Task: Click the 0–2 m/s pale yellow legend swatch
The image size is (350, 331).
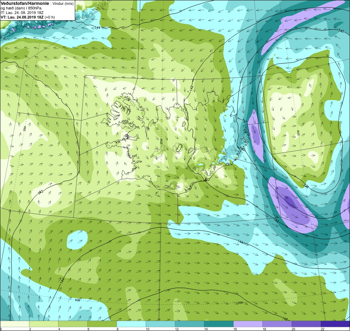Action: point(14,324)
